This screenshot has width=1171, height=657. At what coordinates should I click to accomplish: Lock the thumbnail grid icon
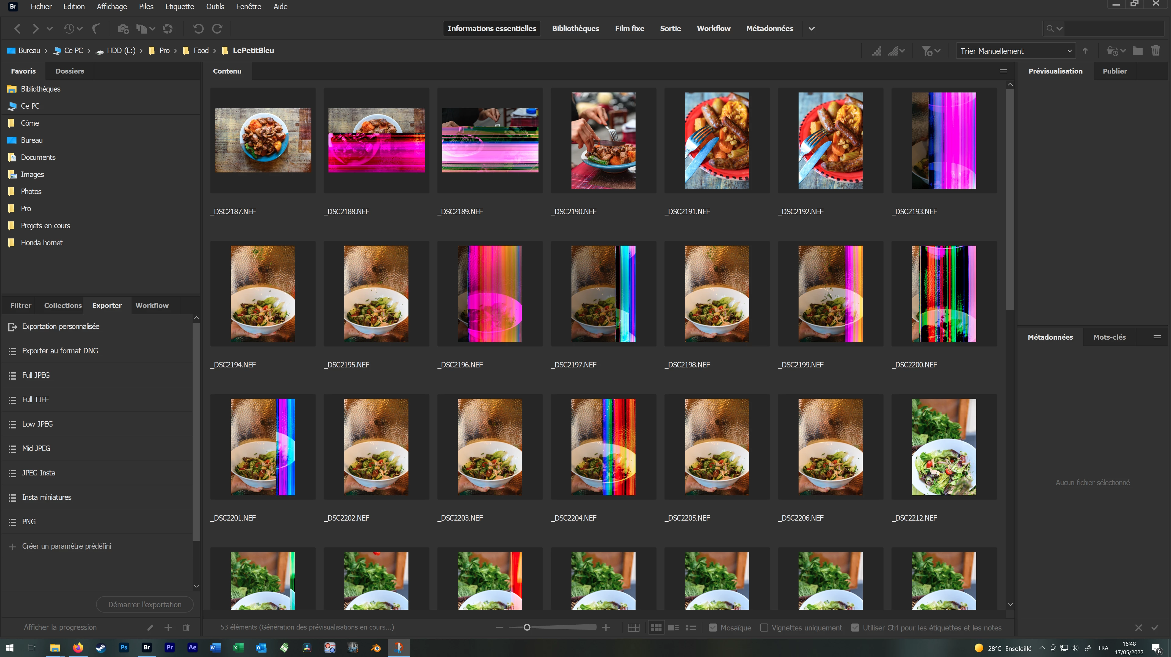(x=633, y=627)
